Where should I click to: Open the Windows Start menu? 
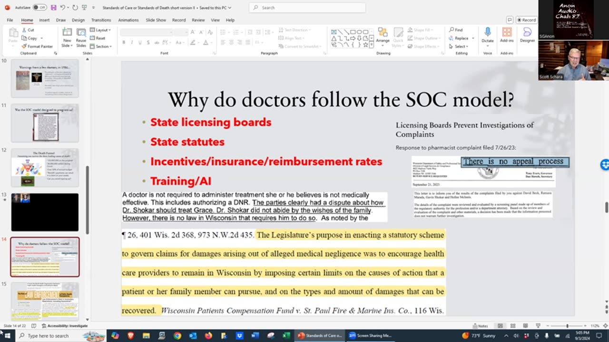[x=7, y=336]
